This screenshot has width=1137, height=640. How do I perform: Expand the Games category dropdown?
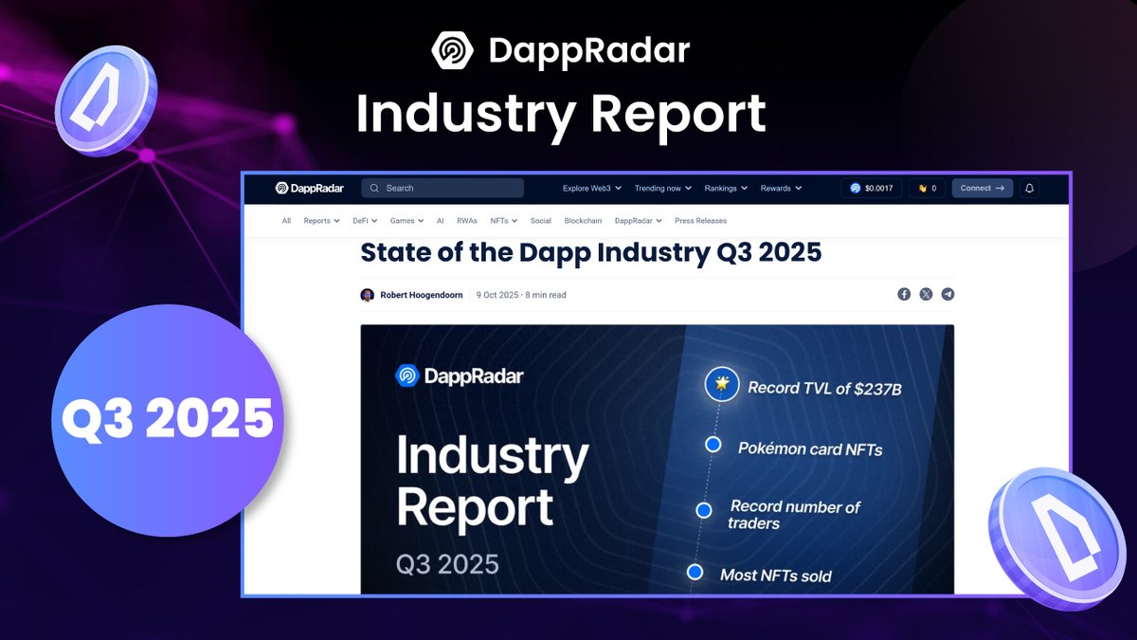pyautogui.click(x=407, y=221)
